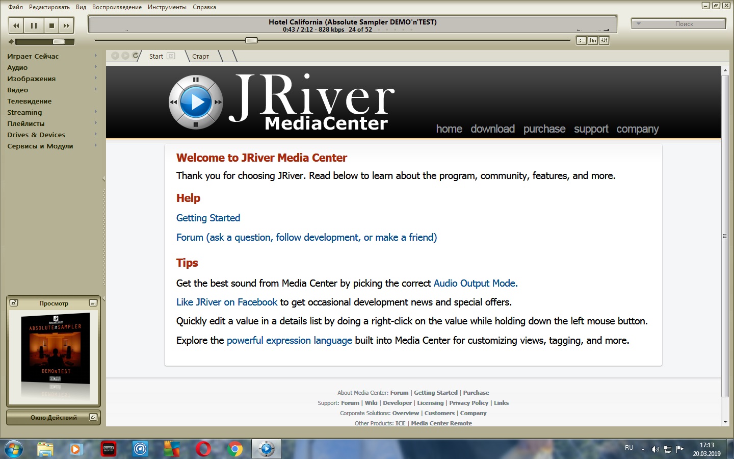Launch Opera from the taskbar
The width and height of the screenshot is (734, 459).
coord(203,449)
